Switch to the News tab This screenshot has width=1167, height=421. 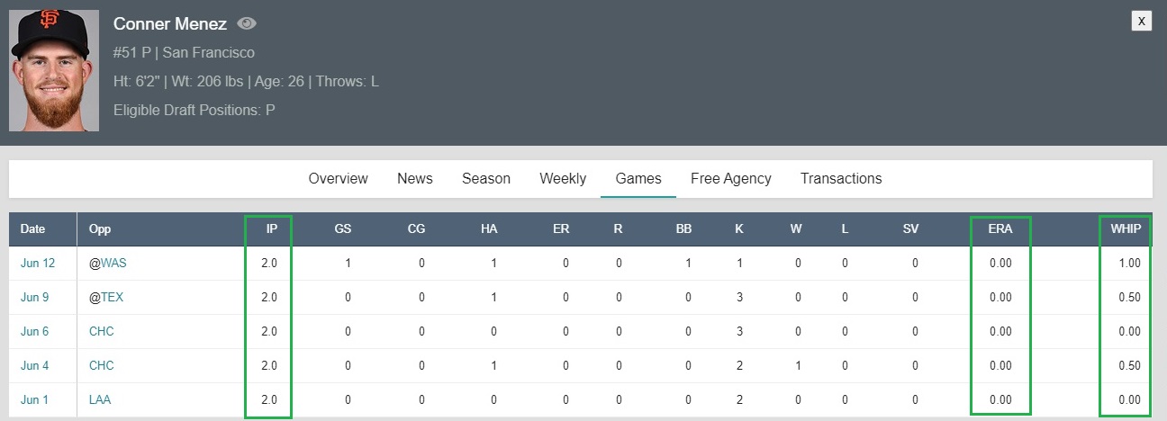(x=415, y=178)
